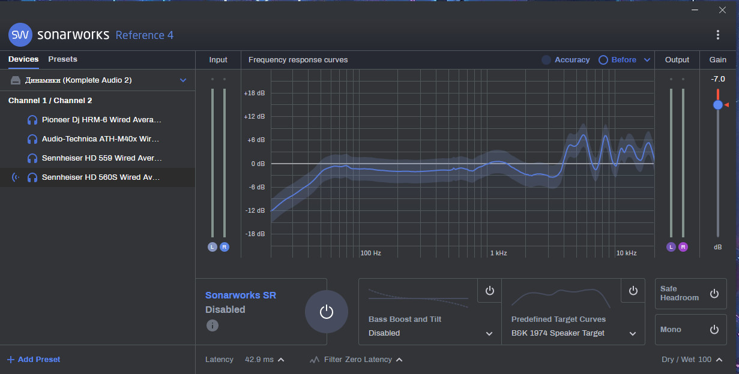The image size is (739, 374).
Task: Select the Audio-Technica ATH-M40x preset
Action: (x=97, y=139)
